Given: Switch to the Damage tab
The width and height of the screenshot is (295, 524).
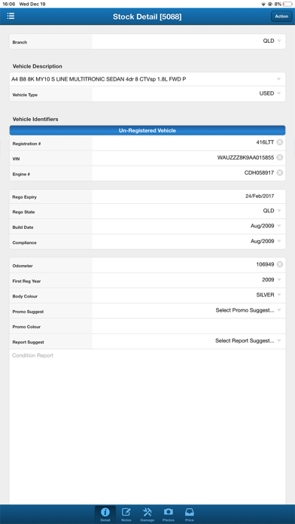Looking at the screenshot, I should tap(147, 515).
